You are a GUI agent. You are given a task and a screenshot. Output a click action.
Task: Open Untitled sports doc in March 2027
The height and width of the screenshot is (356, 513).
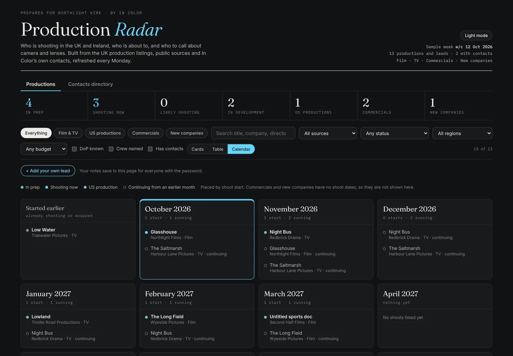[316, 319]
